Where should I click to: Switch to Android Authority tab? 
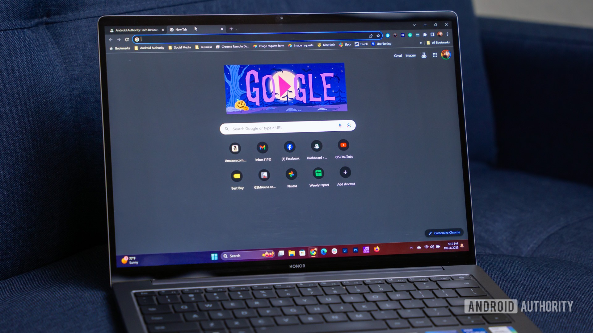[x=137, y=29]
